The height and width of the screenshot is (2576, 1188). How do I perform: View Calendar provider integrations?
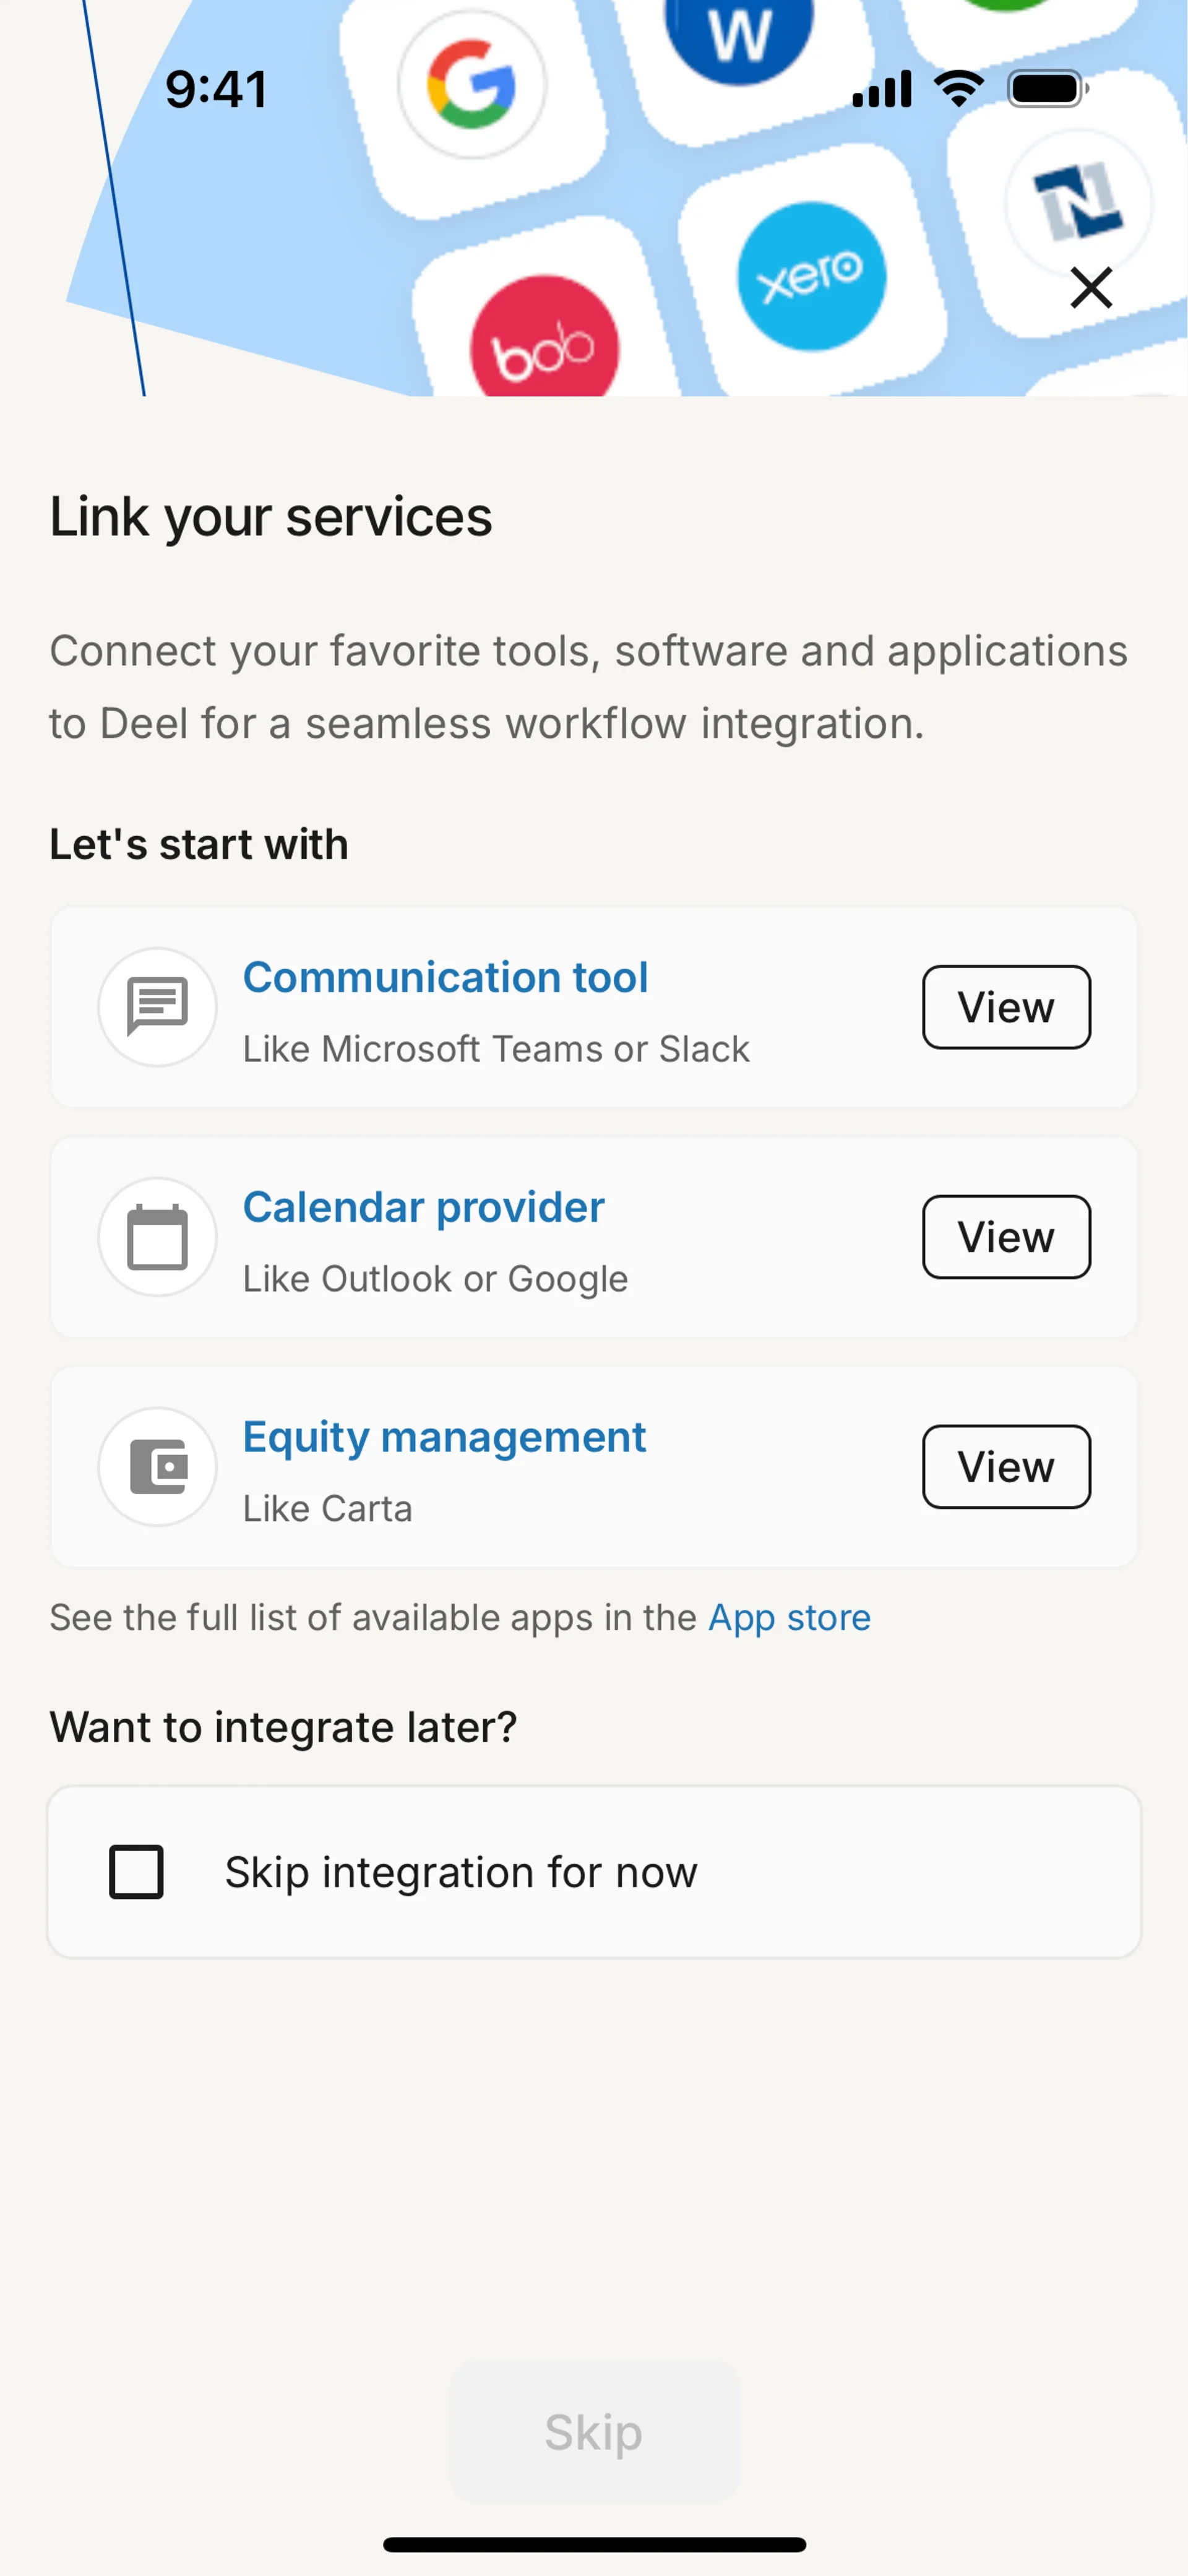pyautogui.click(x=1005, y=1236)
